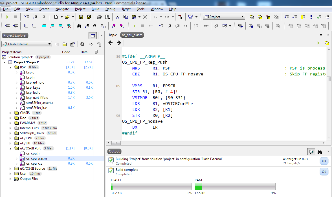The height and width of the screenshot is (197, 332).
Task: Click the angle brackets icon in Project Explorer
Action: pyautogui.click(x=91, y=44)
